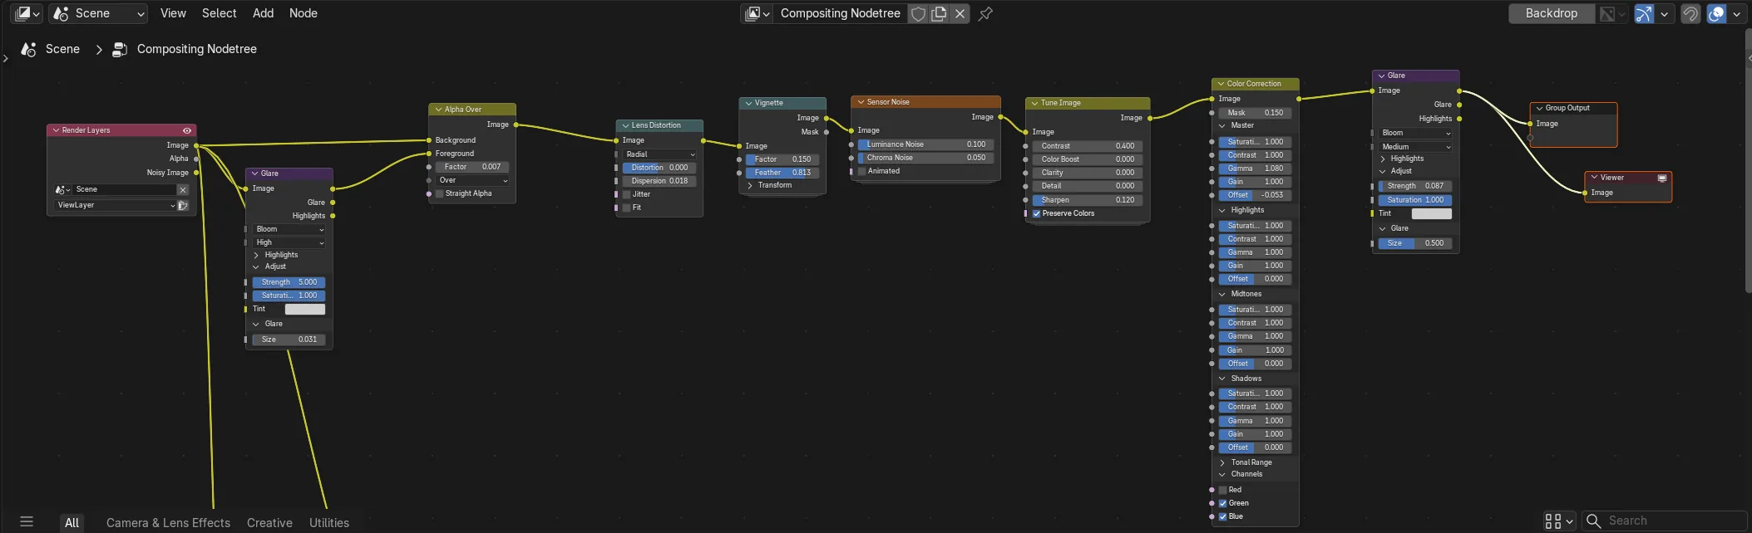Image resolution: width=1752 pixels, height=533 pixels.
Task: Open the editor type selector icon
Action: (x=27, y=13)
